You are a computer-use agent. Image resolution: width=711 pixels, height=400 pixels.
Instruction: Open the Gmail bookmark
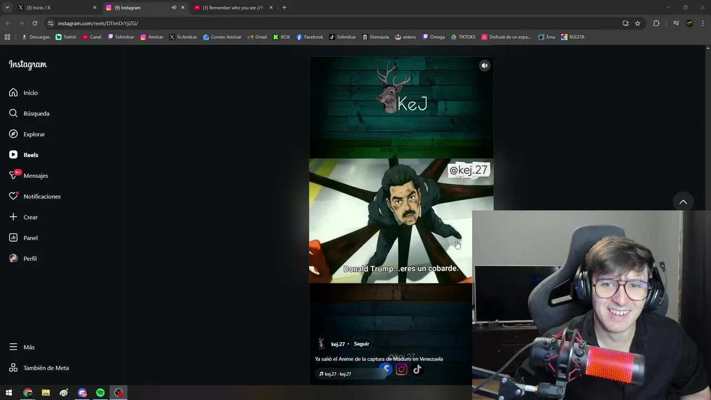click(x=257, y=37)
